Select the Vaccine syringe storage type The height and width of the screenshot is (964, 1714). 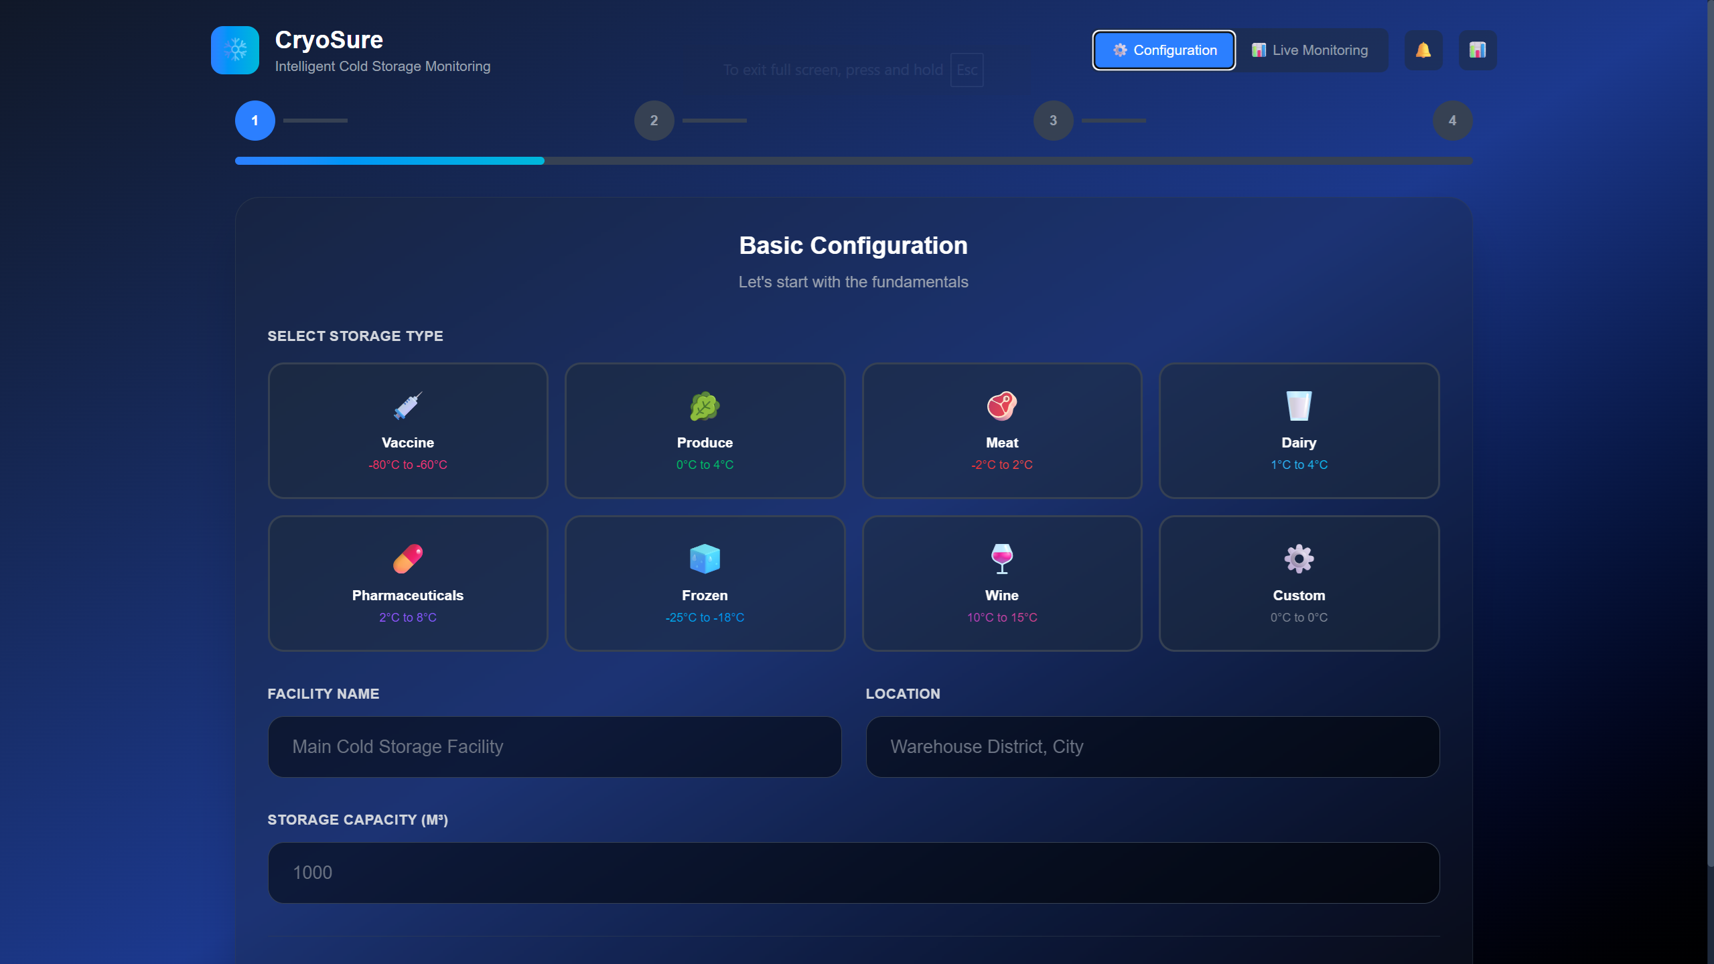[407, 431]
